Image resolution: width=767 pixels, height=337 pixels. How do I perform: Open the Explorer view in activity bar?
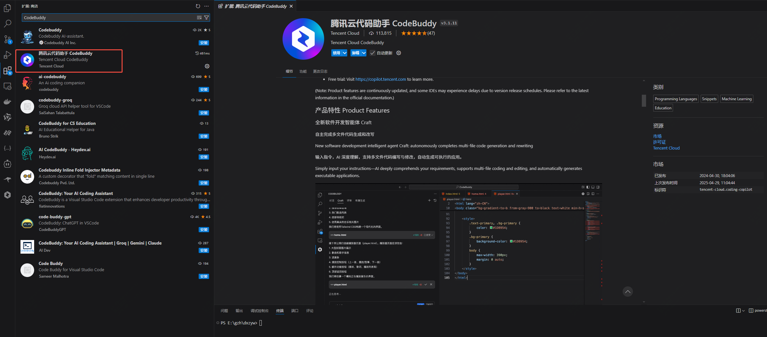point(7,8)
